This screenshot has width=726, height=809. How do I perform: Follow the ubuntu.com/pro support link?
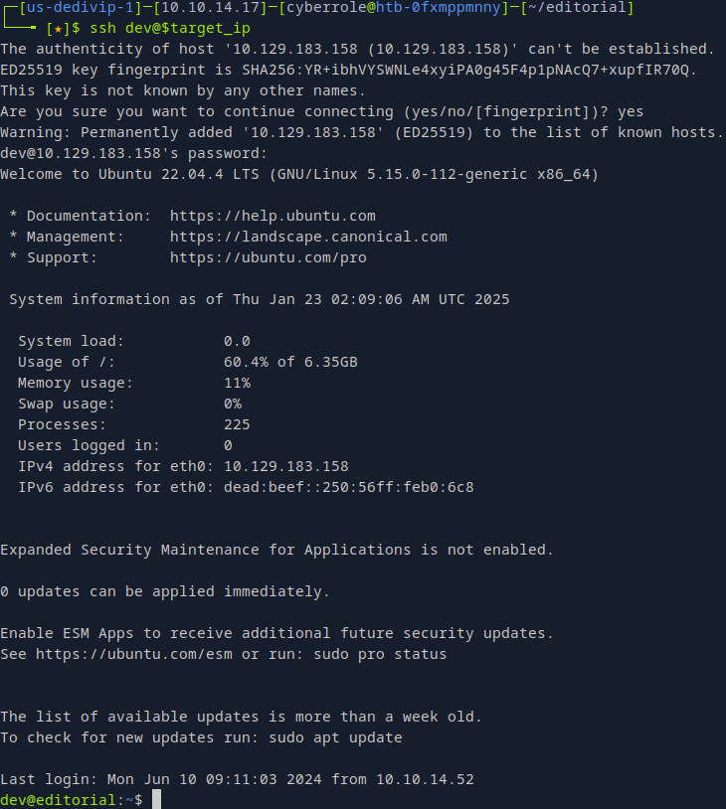[x=268, y=257]
